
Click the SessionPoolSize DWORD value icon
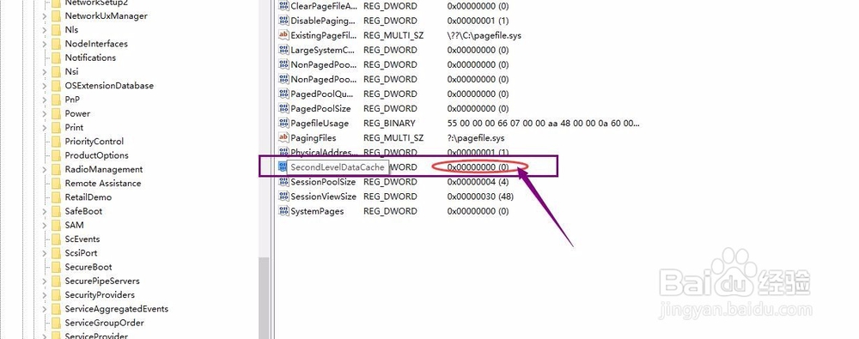click(x=283, y=182)
